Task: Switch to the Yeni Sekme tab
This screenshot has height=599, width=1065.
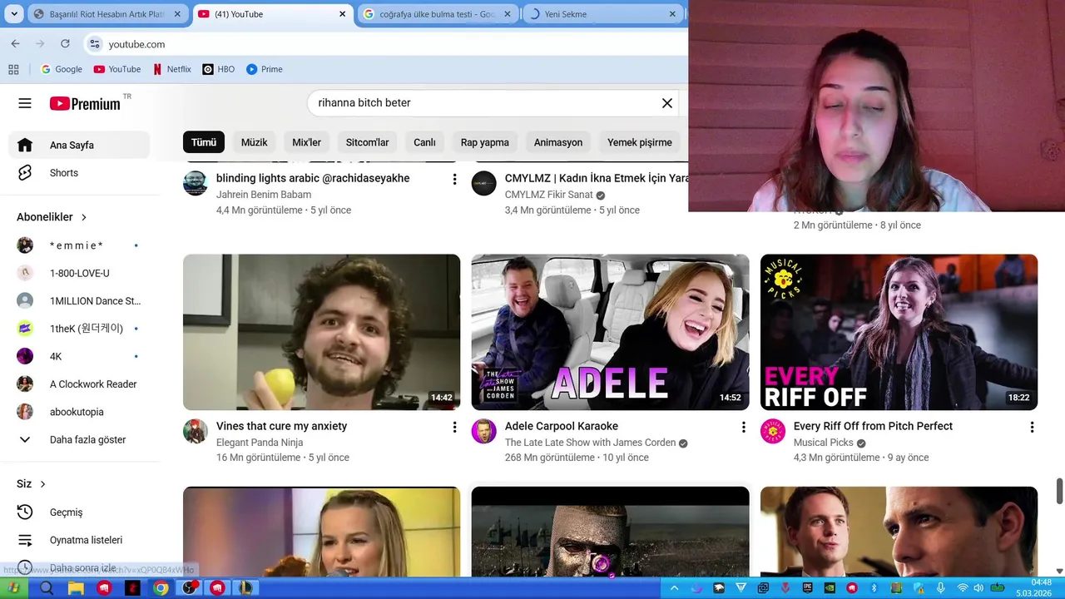Action: coord(602,14)
